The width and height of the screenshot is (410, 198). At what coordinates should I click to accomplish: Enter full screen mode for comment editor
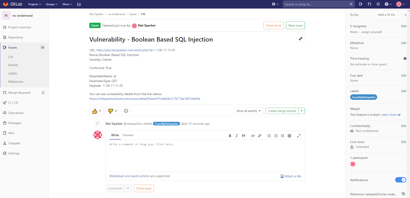coord(299,136)
